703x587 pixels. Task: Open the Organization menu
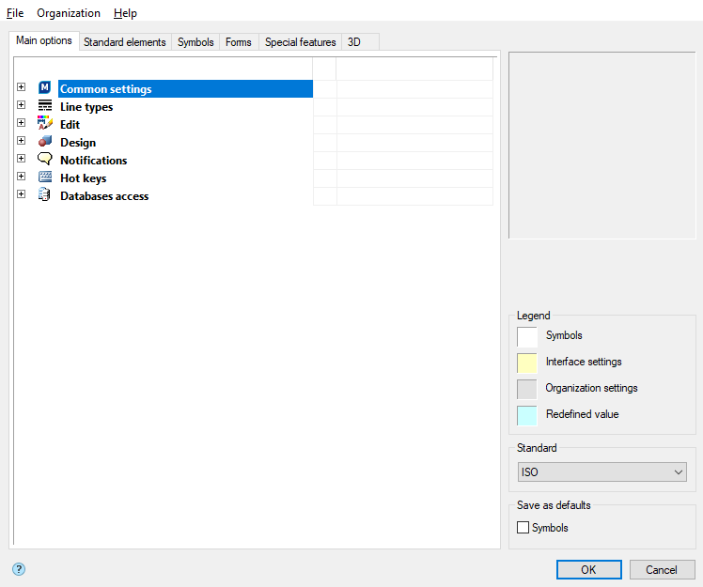pos(69,13)
